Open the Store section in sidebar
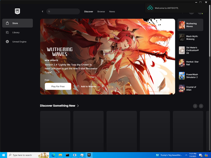This screenshot has height=158, width=211. click(17, 23)
